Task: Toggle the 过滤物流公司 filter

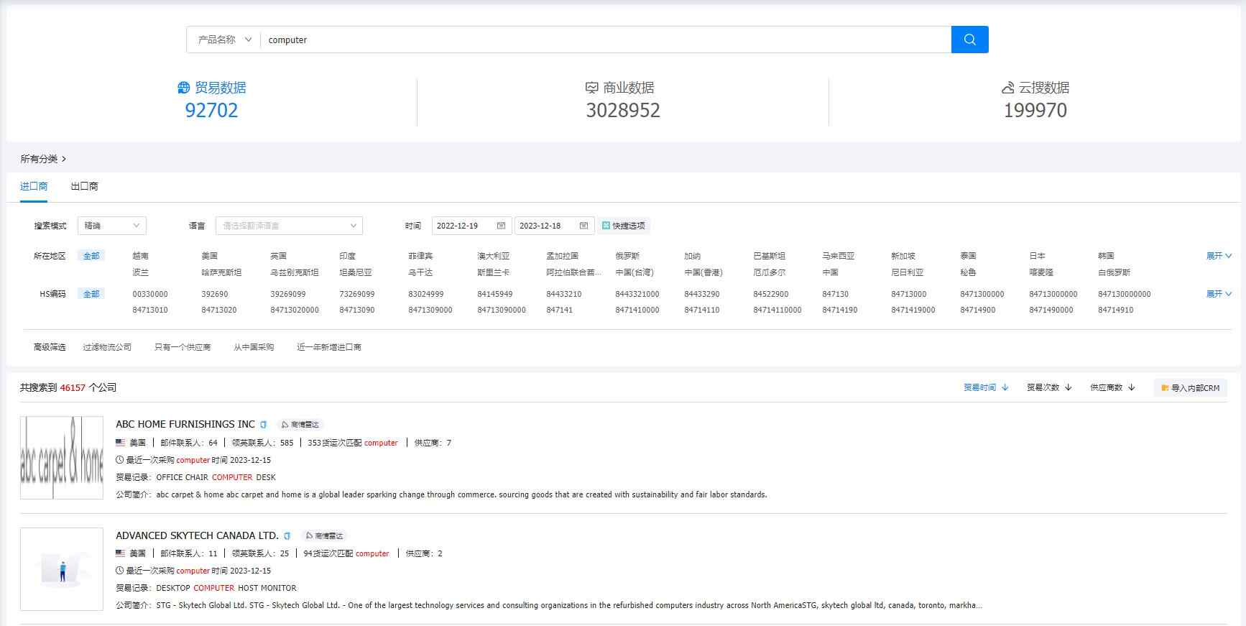Action: pyautogui.click(x=107, y=347)
